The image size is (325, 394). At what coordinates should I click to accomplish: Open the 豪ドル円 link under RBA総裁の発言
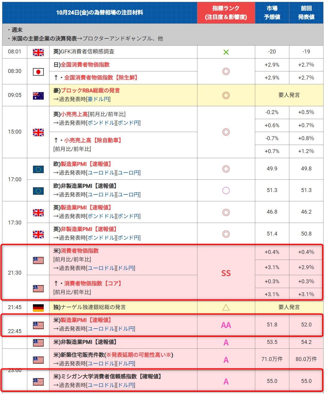tap(98, 99)
